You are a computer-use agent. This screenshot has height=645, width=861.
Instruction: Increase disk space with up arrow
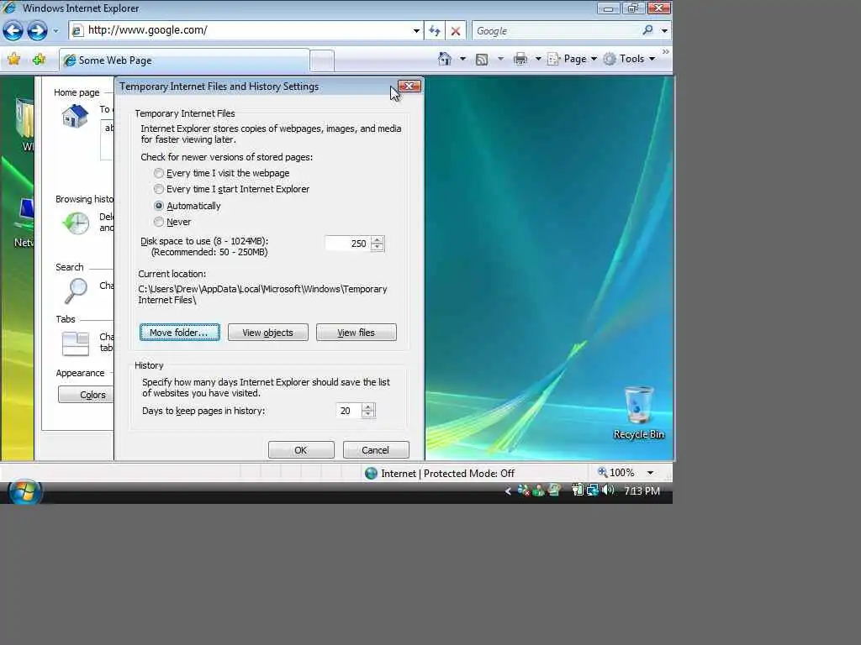coord(378,239)
